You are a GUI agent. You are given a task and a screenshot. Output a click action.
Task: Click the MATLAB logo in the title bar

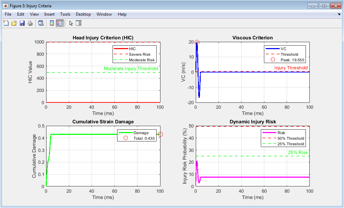click(6, 6)
